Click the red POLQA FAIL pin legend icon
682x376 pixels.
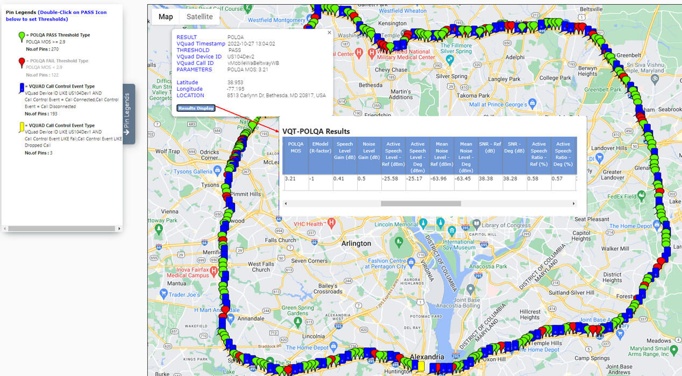coord(22,62)
